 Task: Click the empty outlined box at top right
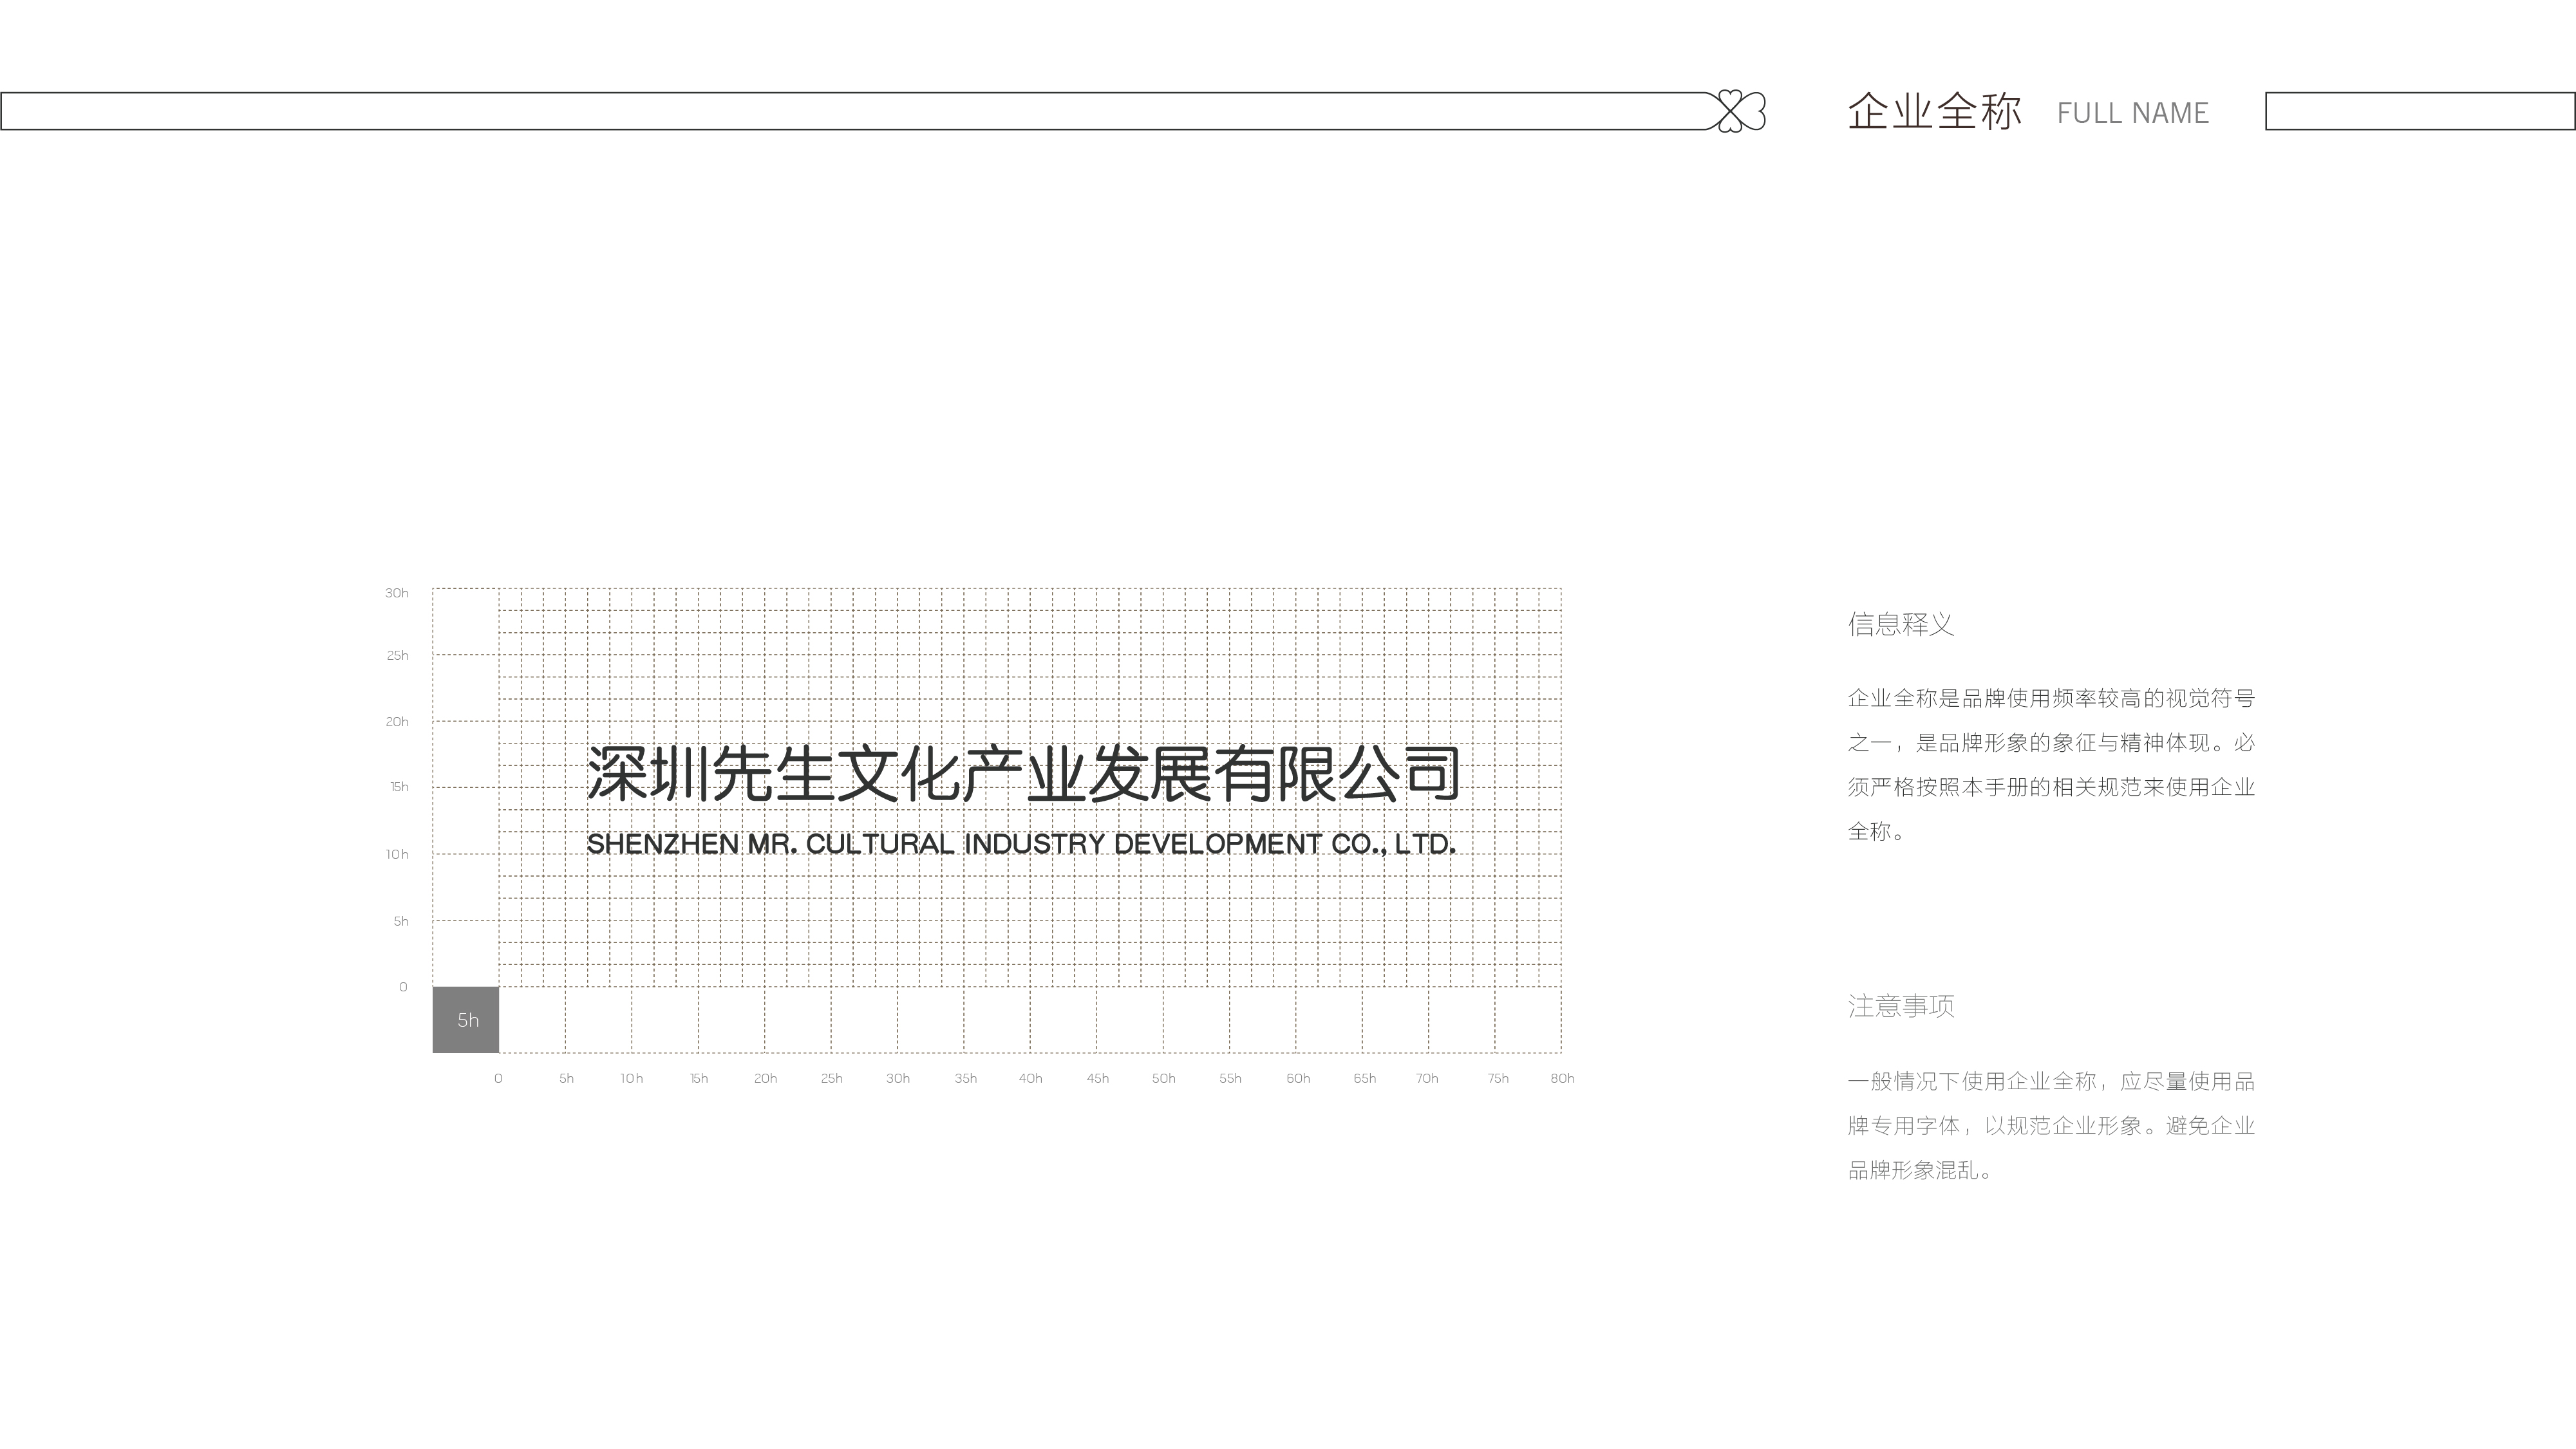[x=2419, y=111]
